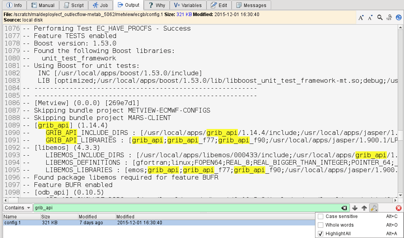This screenshot has width=404, height=238.
Task: Reload the output file with the refresh icon
Action: (x=399, y=17)
